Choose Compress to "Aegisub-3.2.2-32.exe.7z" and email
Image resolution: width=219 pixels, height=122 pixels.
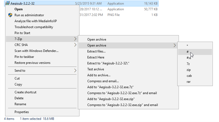(122, 93)
